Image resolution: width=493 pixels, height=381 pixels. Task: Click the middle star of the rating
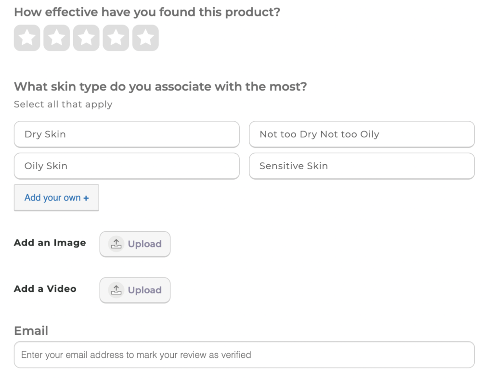click(86, 38)
